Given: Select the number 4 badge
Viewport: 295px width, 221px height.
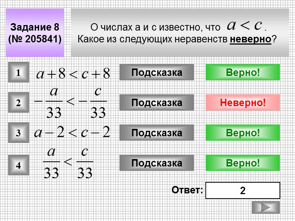Looking at the screenshot, I should (x=20, y=163).
